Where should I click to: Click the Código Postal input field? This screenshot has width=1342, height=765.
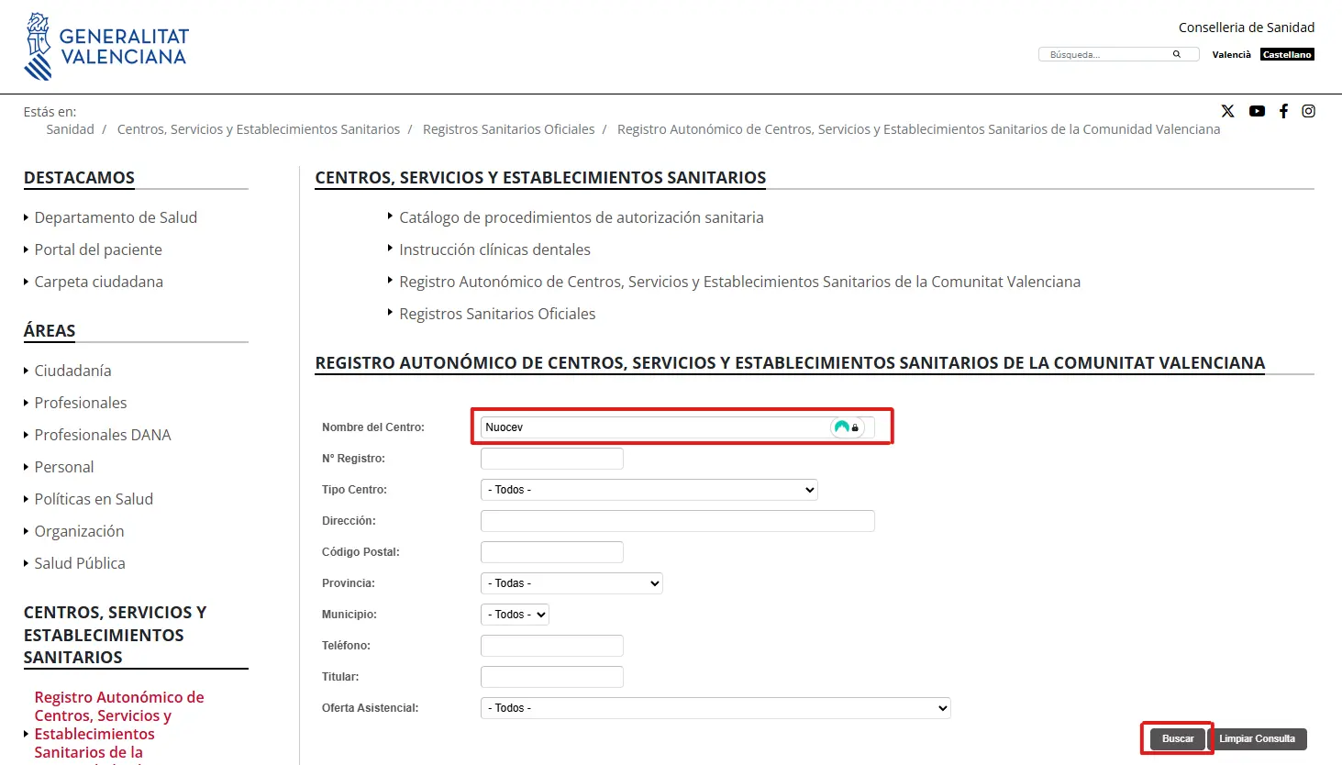coord(552,552)
